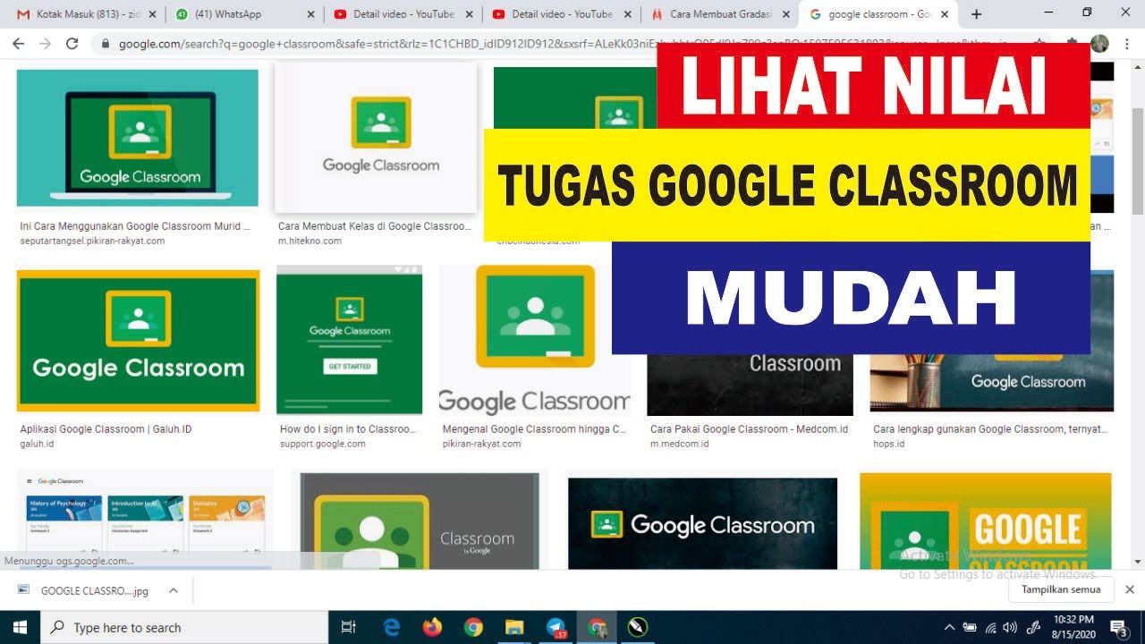Image resolution: width=1145 pixels, height=644 pixels.
Task: Reload the current page
Action: pyautogui.click(x=72, y=43)
